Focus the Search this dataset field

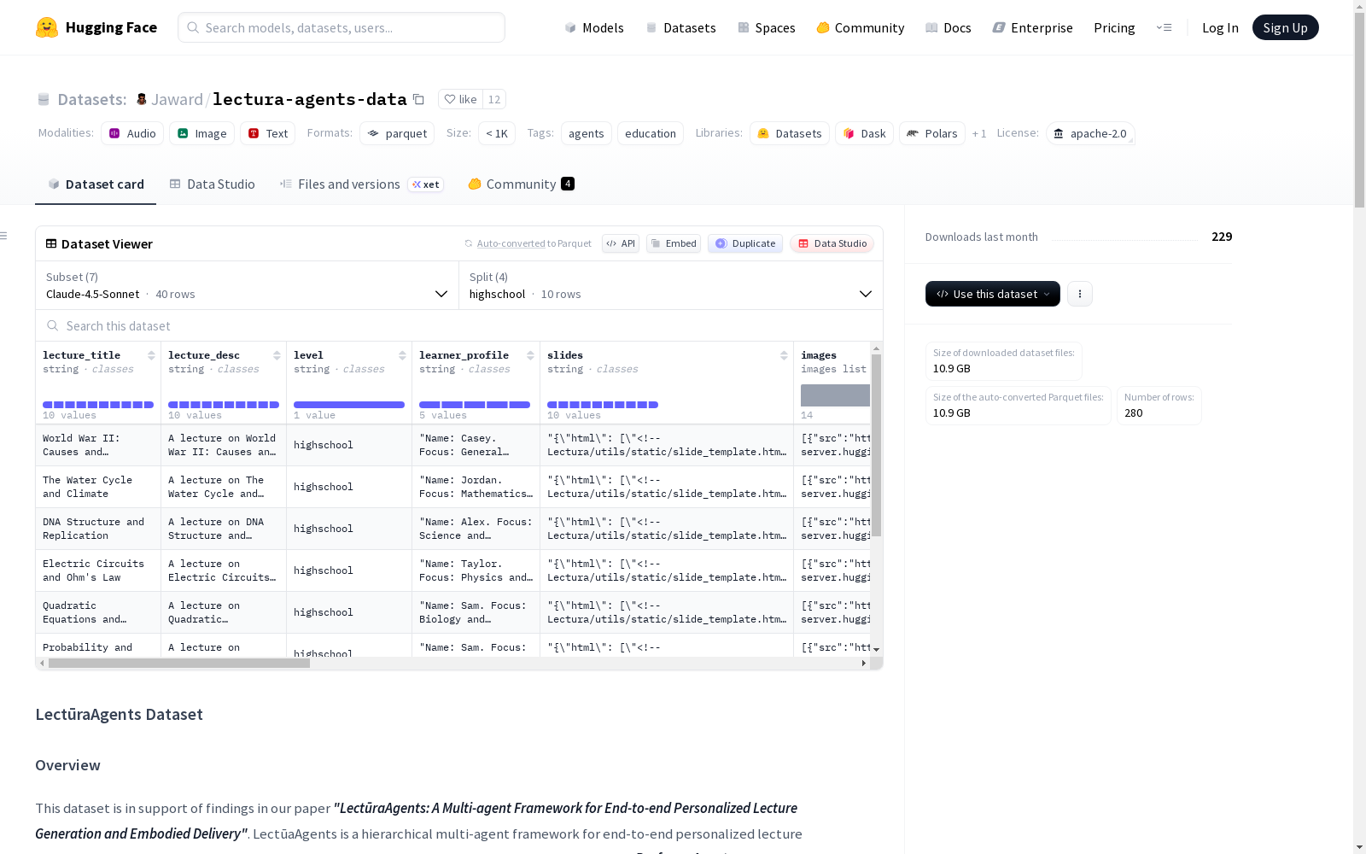(x=459, y=325)
